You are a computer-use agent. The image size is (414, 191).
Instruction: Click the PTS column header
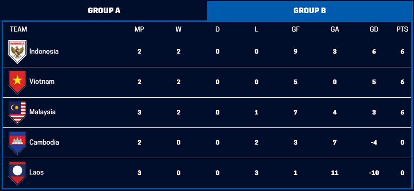point(402,29)
